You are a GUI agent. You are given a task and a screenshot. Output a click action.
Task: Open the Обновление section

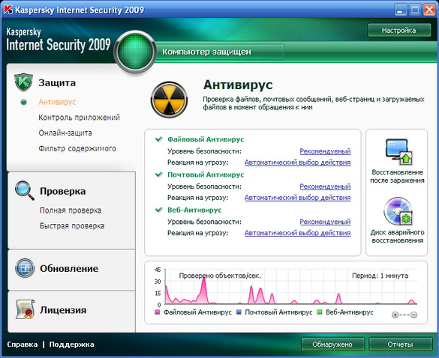coord(69,268)
